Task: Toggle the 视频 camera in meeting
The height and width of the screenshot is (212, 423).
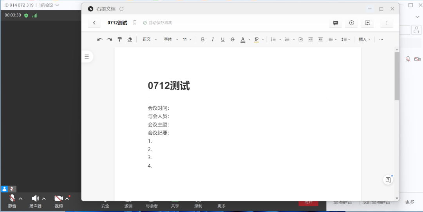Action: click(x=58, y=202)
